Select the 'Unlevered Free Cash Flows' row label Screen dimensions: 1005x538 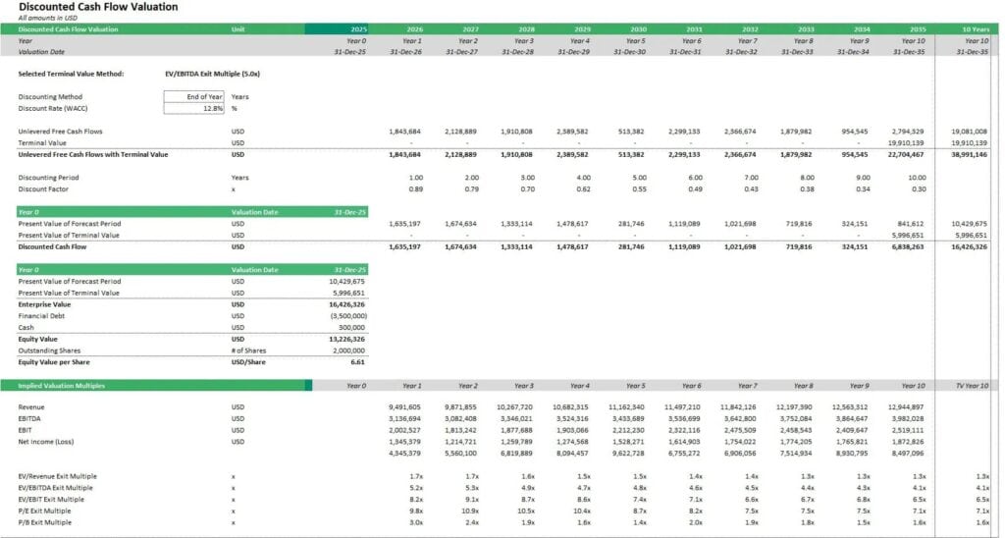pyautogui.click(x=60, y=132)
